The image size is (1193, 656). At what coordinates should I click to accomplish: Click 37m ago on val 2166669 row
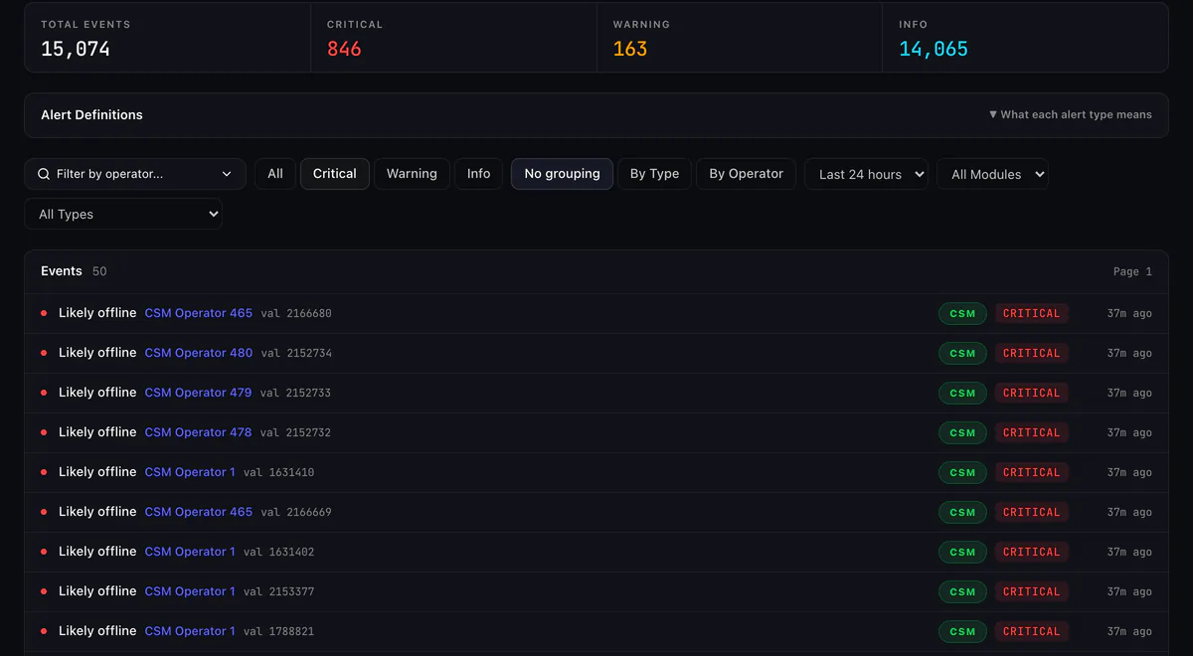(1129, 512)
